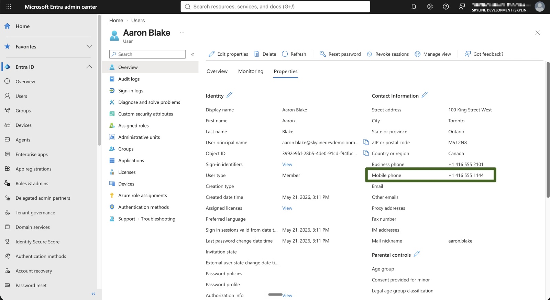The image size is (550, 300).
Task: Click the vertical scrollbar of properties pane
Action: point(548,130)
